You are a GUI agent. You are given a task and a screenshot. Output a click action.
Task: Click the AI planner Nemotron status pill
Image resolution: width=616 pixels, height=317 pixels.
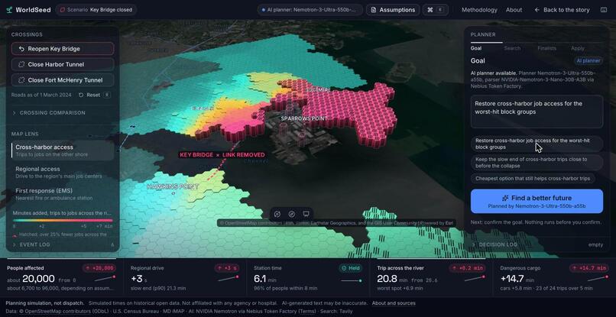coord(310,10)
